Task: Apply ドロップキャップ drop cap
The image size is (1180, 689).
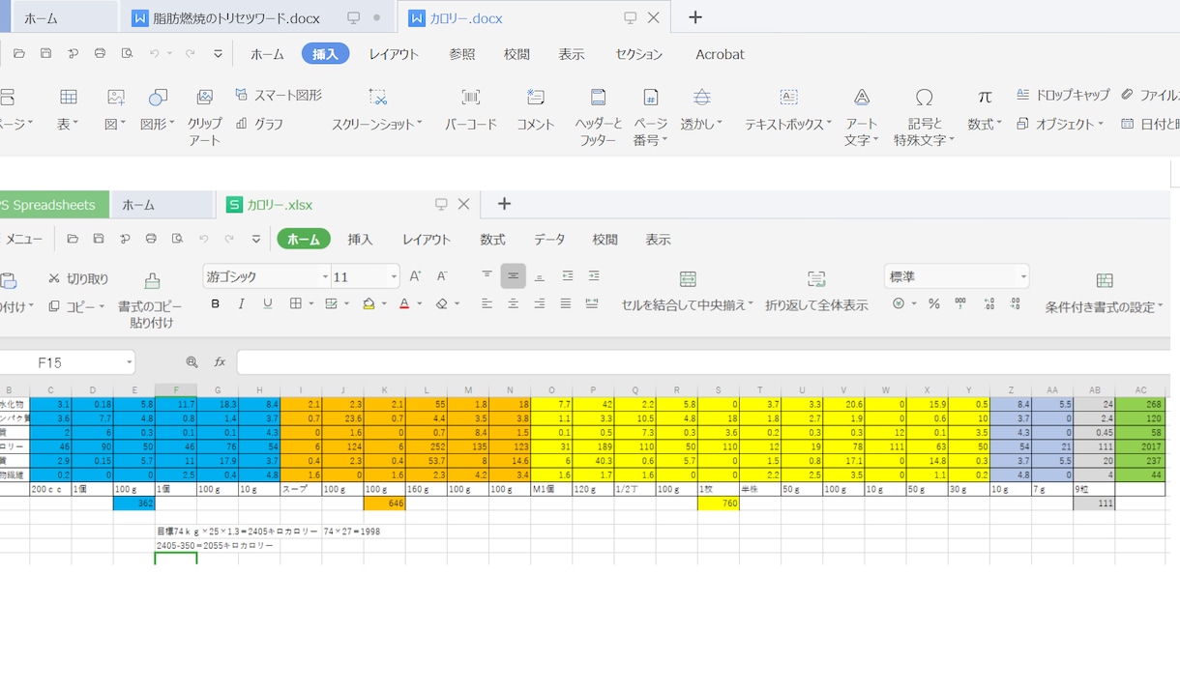Action: [1063, 95]
